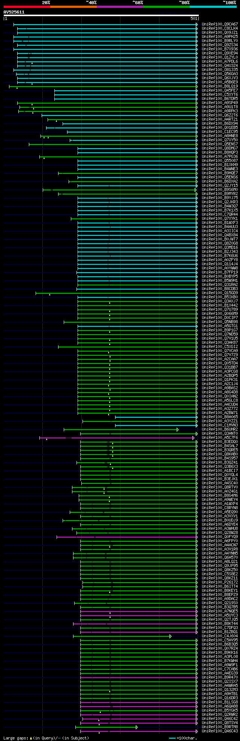This screenshot has width=240, height=741.
Task: Select the UniRef100_B6DX94 label
Action: click(x=220, y=124)
